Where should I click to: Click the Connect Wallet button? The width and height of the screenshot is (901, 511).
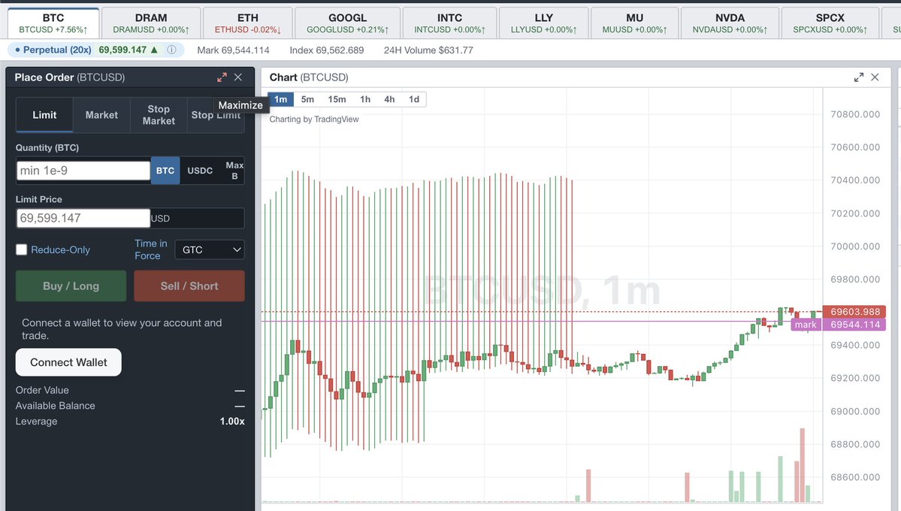pyautogui.click(x=68, y=363)
